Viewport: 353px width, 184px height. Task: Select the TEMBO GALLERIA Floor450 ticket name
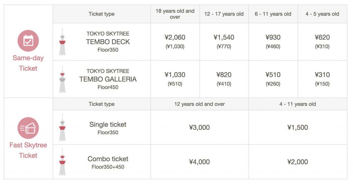(108, 79)
